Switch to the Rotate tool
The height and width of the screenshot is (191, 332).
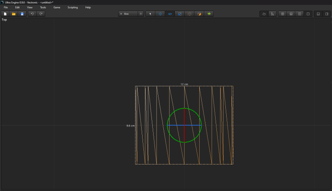coord(170,14)
